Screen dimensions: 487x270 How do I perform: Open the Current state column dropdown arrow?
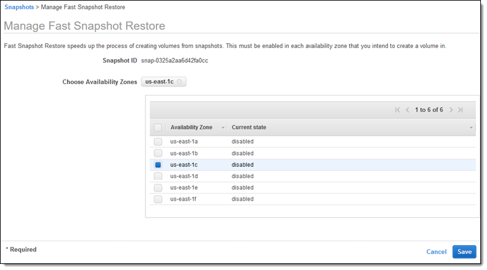(472, 128)
